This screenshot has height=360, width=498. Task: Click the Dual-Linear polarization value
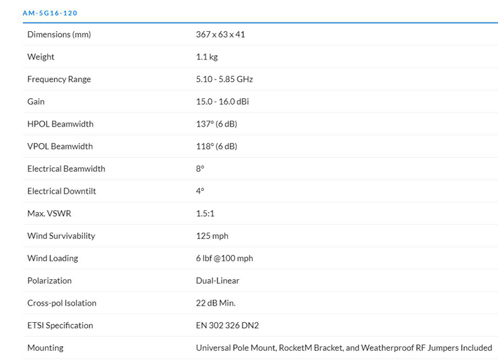click(x=218, y=280)
